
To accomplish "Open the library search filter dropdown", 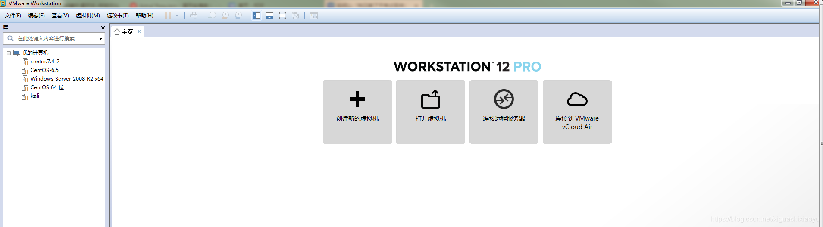I will [100, 39].
